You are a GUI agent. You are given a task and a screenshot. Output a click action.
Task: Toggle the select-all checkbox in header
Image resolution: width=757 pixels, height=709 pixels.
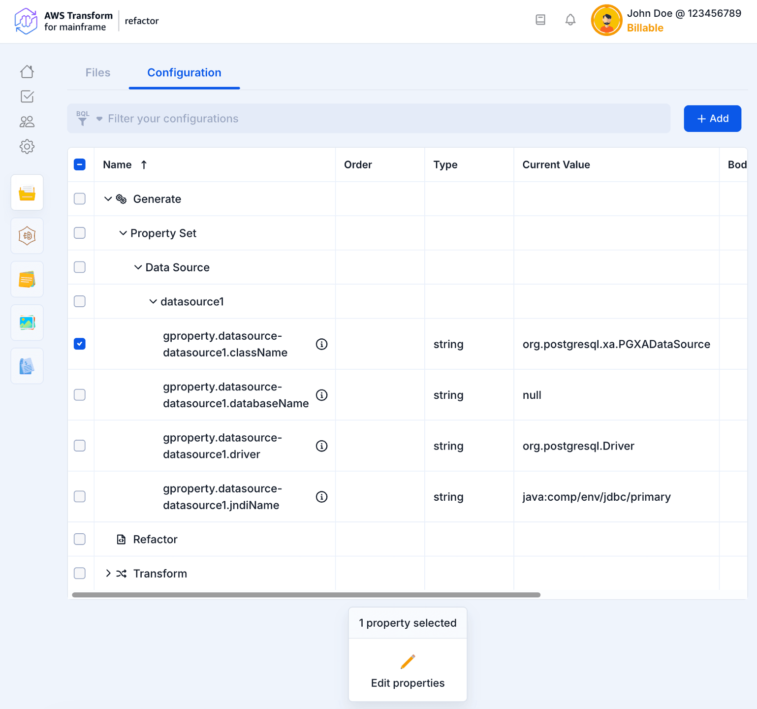click(80, 164)
